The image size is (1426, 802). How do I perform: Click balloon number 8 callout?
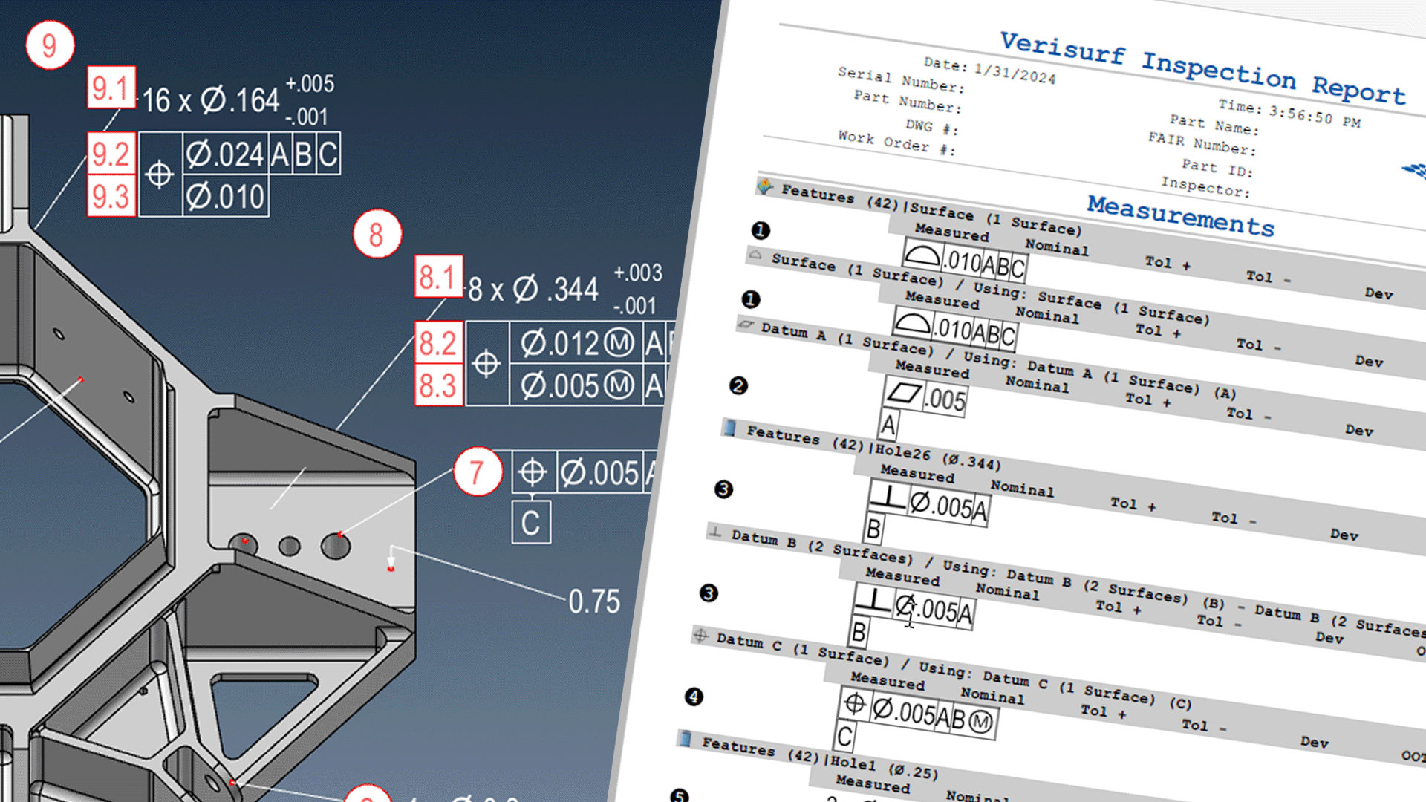tap(377, 234)
